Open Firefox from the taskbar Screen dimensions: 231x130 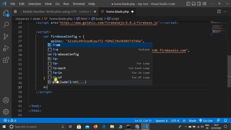click(x=95, y=127)
